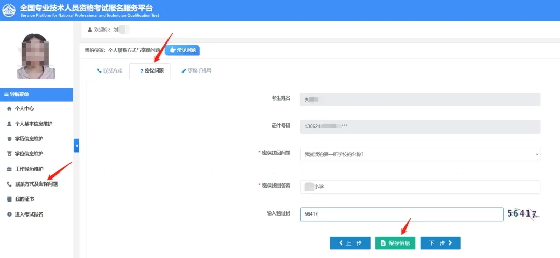Go back with the 上一步 button
Image resolution: width=560 pixels, height=258 pixels.
click(x=351, y=243)
